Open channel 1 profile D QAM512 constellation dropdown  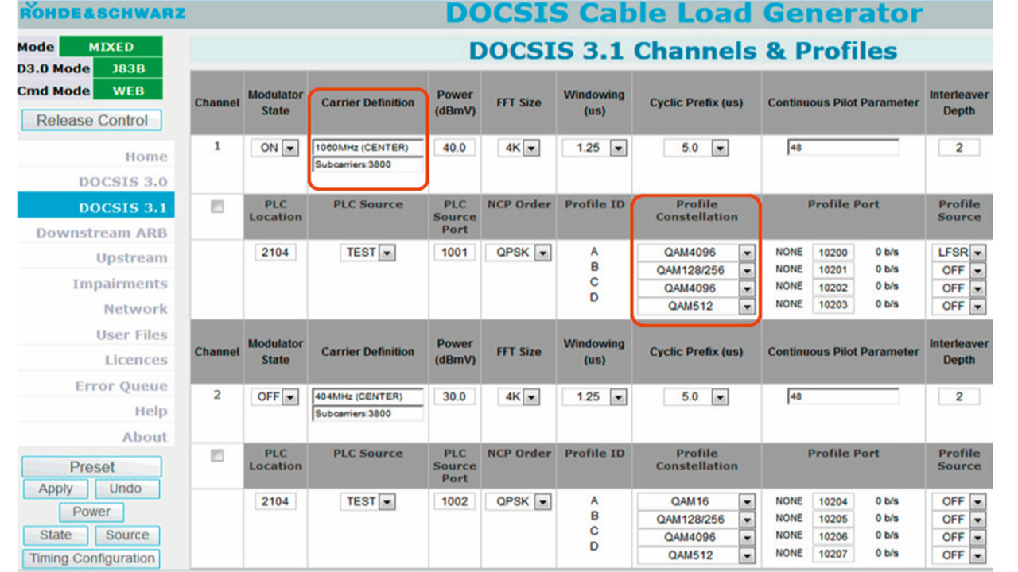[x=697, y=306]
